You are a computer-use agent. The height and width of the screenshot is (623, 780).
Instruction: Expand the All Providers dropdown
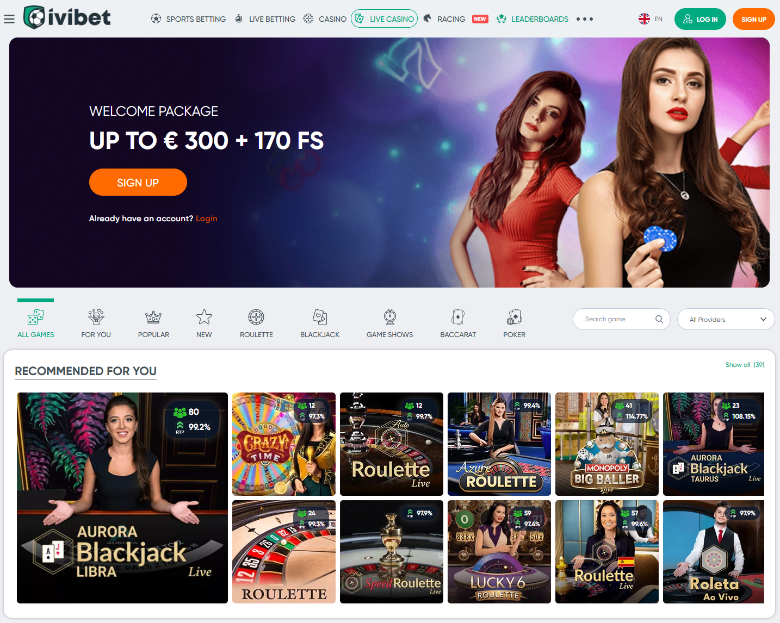click(726, 319)
